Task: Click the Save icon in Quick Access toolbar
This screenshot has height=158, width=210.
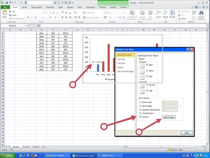Action: 6,3
